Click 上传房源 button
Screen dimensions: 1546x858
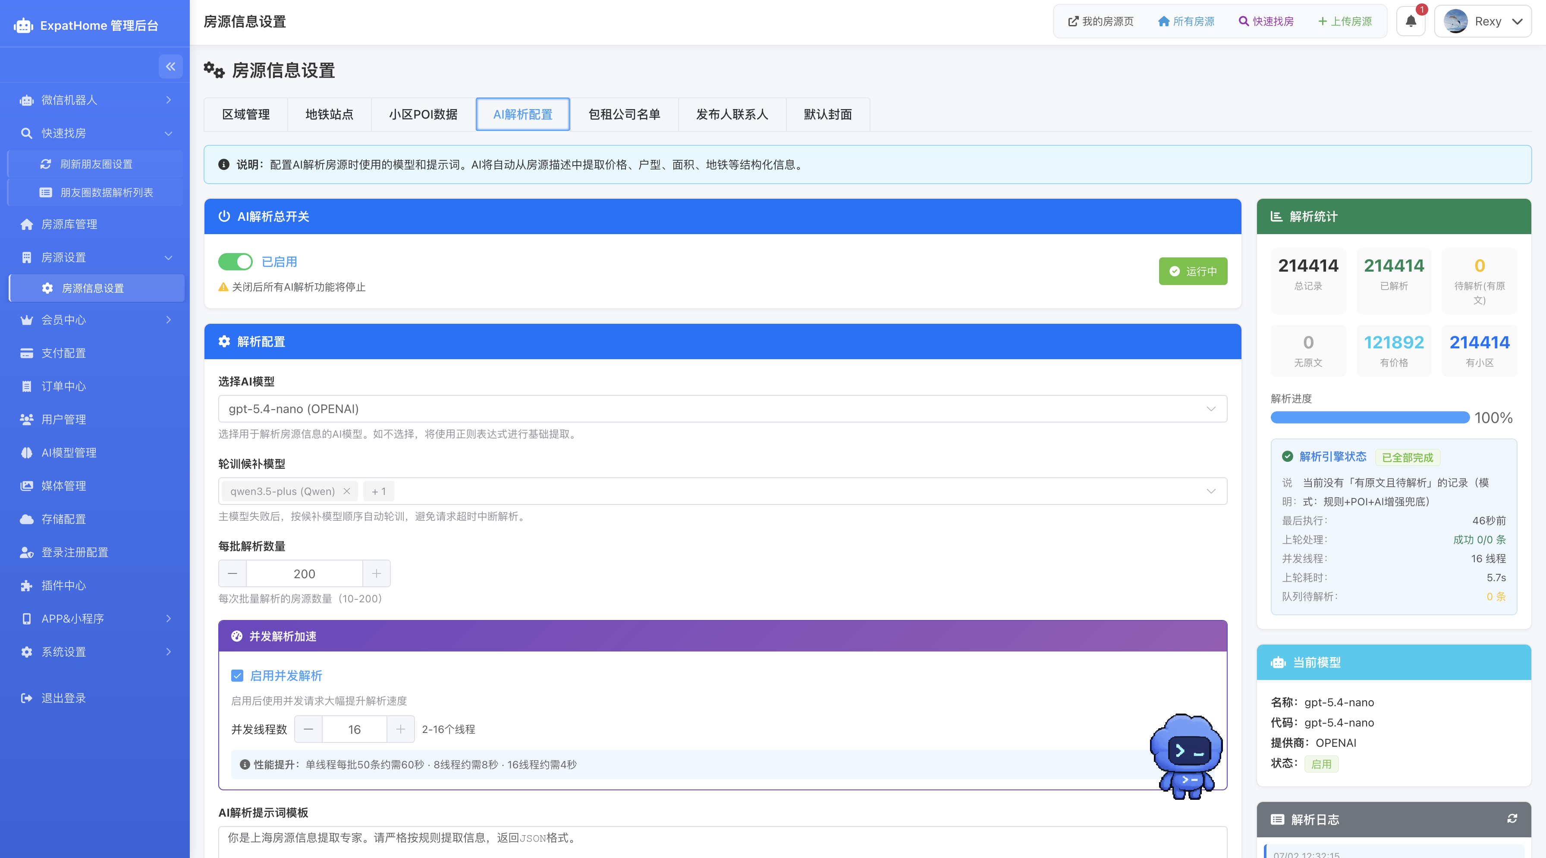1345,22
